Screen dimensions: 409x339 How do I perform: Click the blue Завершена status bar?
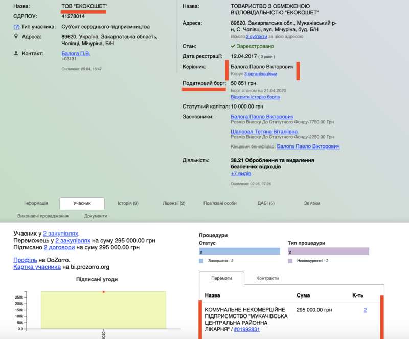239,251
